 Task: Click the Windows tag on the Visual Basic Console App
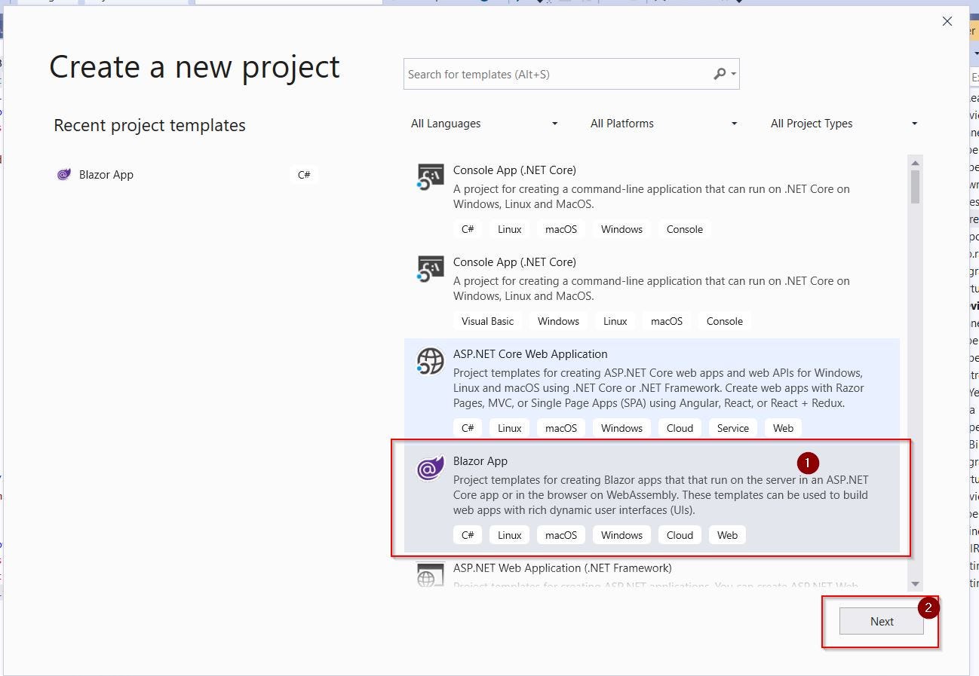[557, 320]
